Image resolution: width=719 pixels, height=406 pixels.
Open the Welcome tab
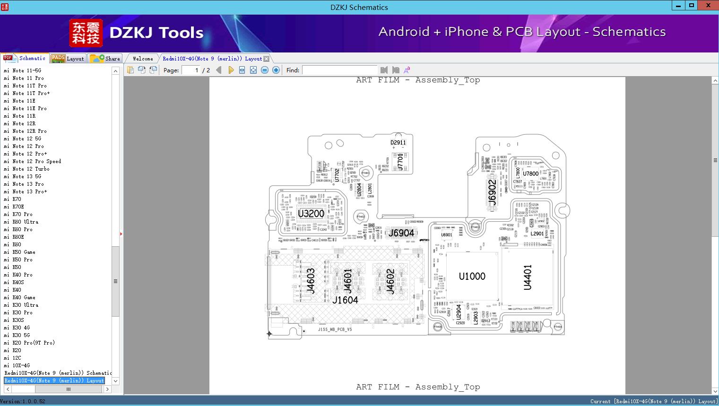pyautogui.click(x=143, y=59)
